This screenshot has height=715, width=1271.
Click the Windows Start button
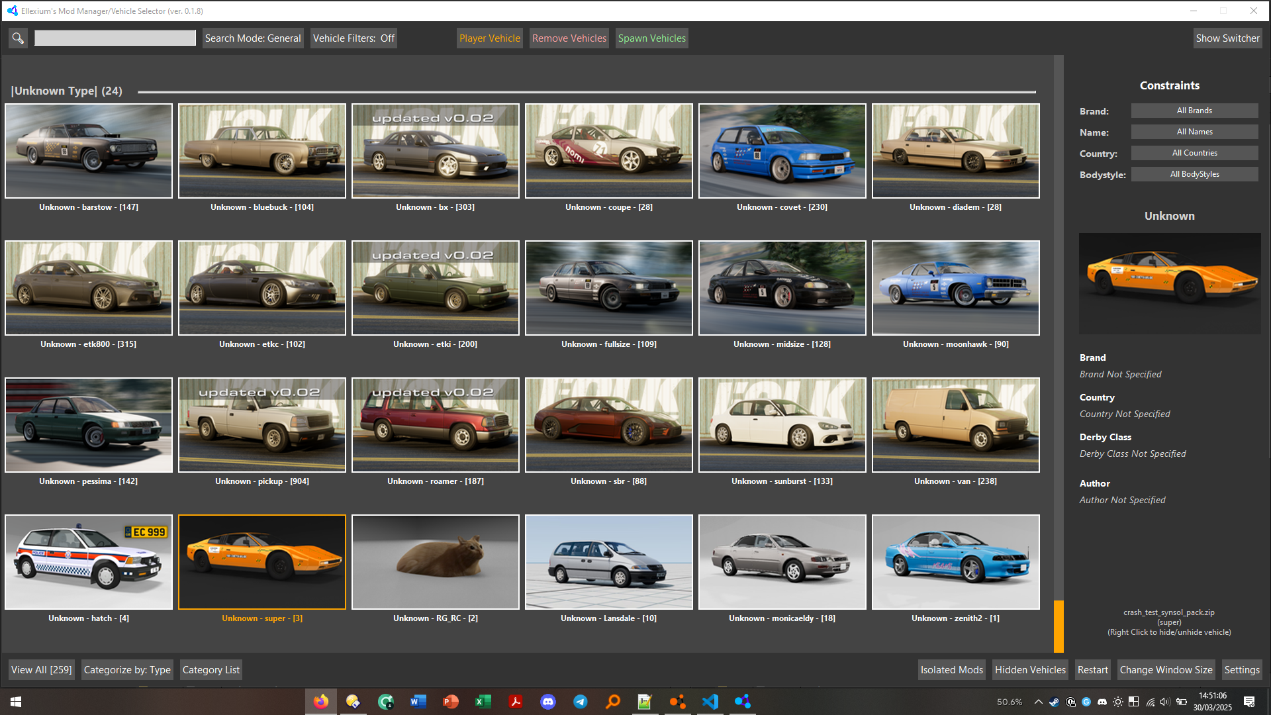pyautogui.click(x=16, y=701)
